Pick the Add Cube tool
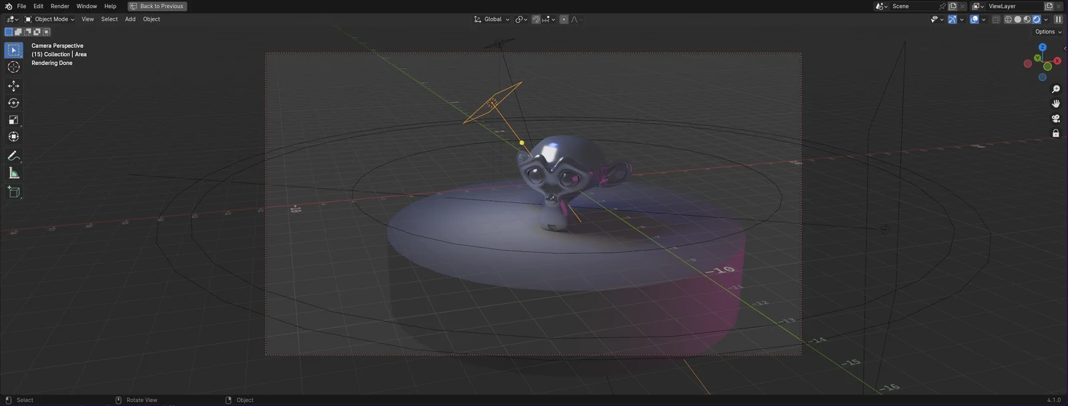Screen dimensions: 1068x406 pyautogui.click(x=13, y=192)
